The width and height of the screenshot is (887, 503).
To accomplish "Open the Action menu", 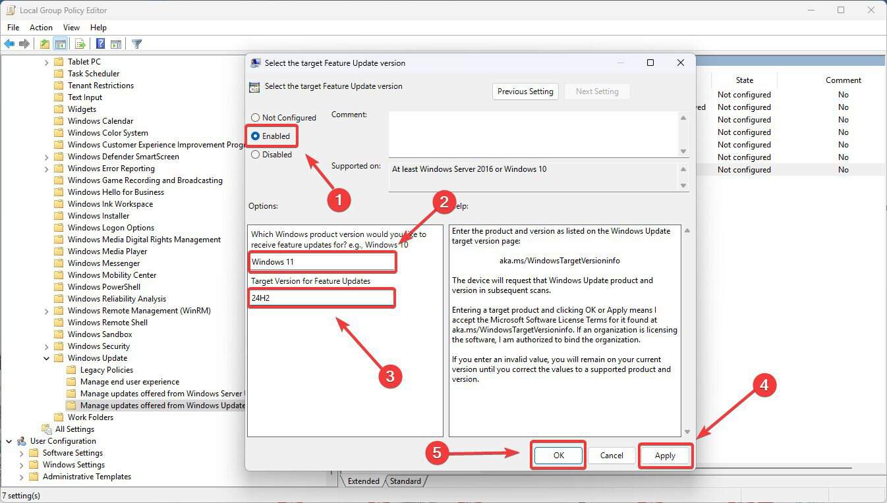I will pyautogui.click(x=41, y=28).
